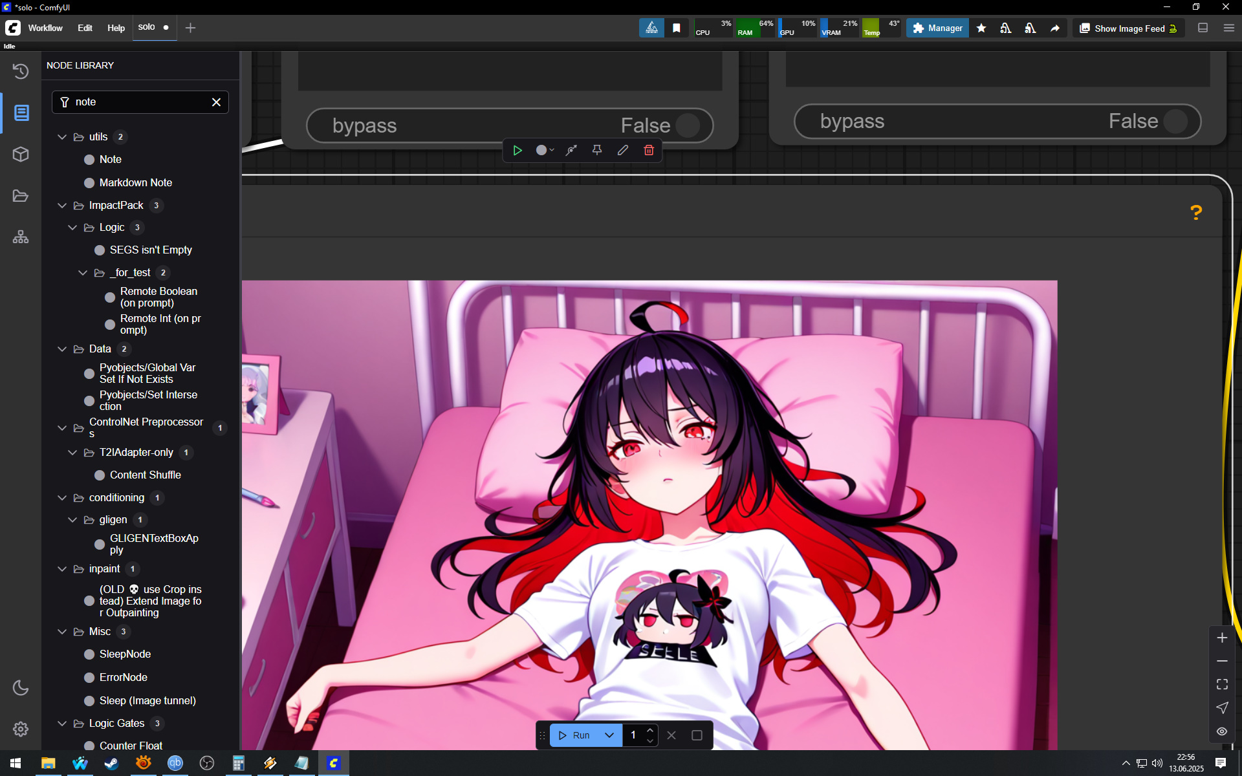Zoom out the canvas with minus icon

[1222, 661]
